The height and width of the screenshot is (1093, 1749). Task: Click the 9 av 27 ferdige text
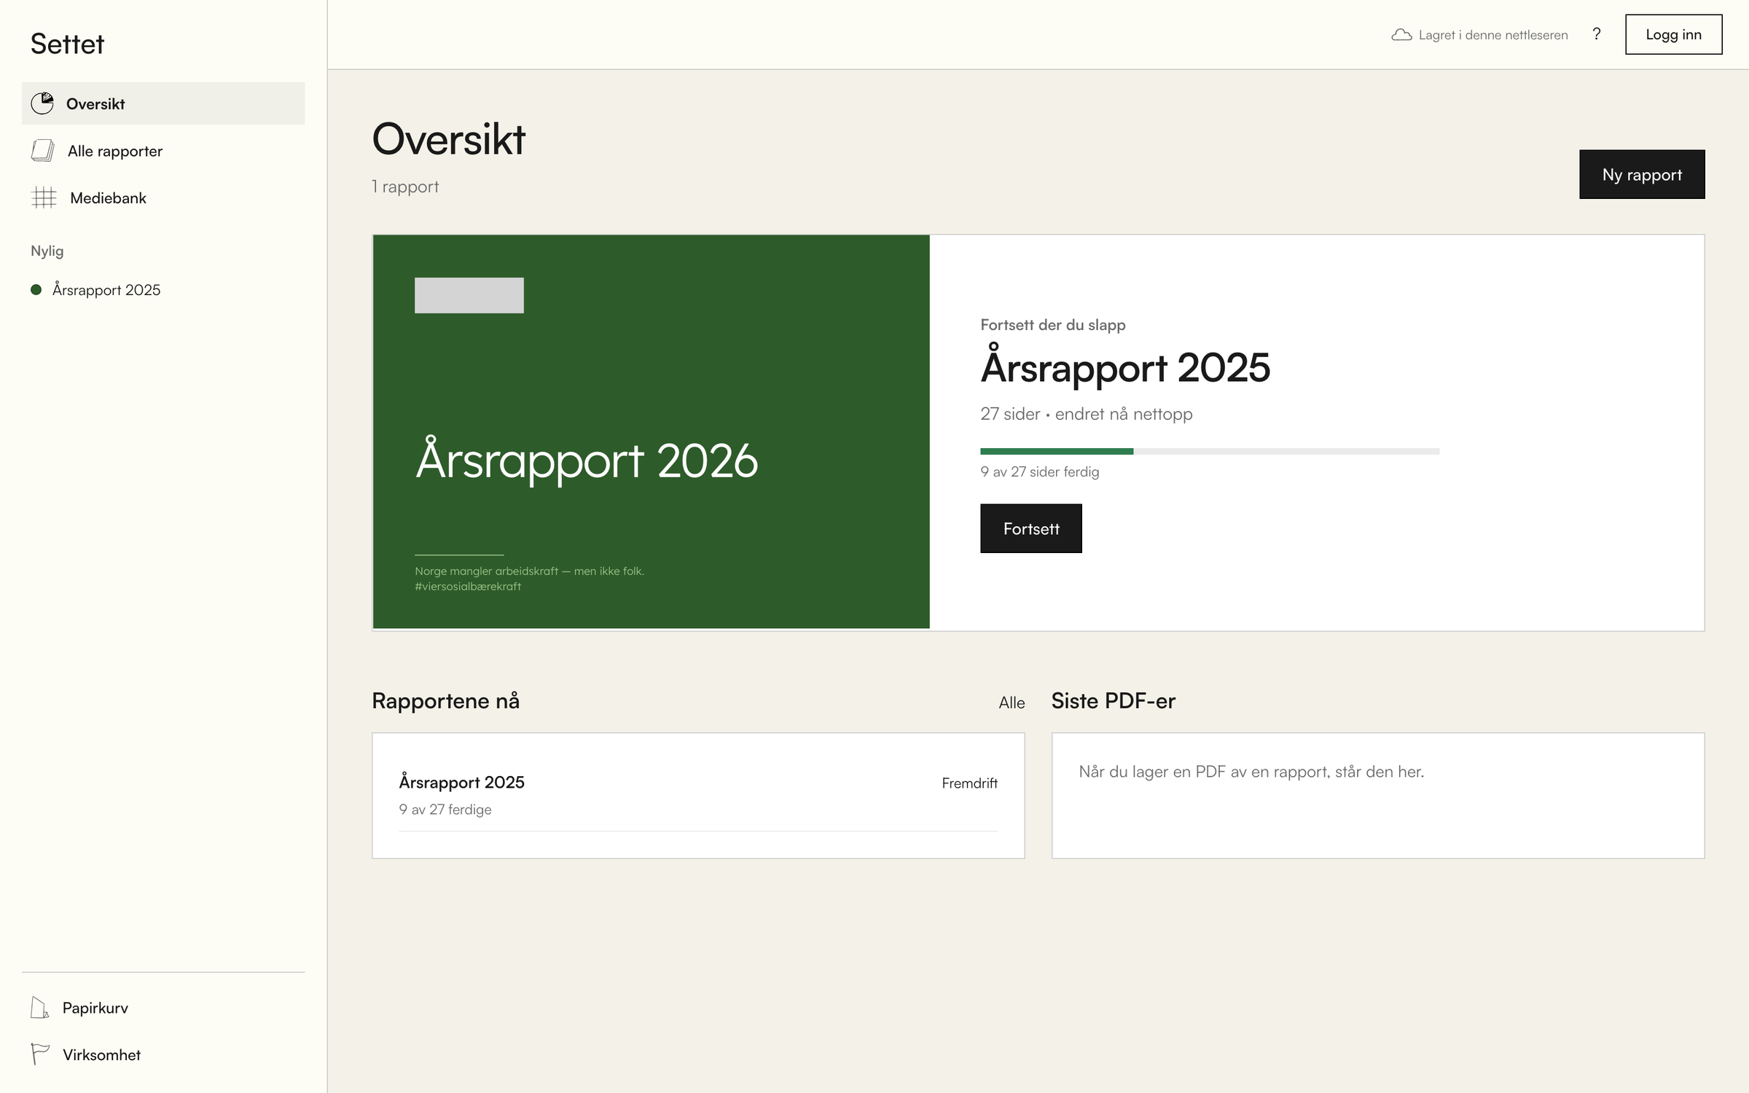coord(445,810)
